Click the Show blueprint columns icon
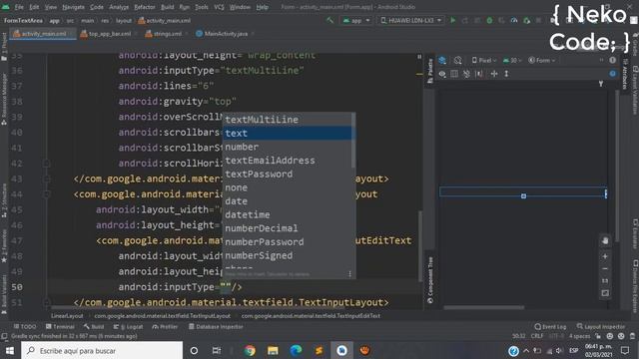639x359 pixels. click(x=454, y=74)
